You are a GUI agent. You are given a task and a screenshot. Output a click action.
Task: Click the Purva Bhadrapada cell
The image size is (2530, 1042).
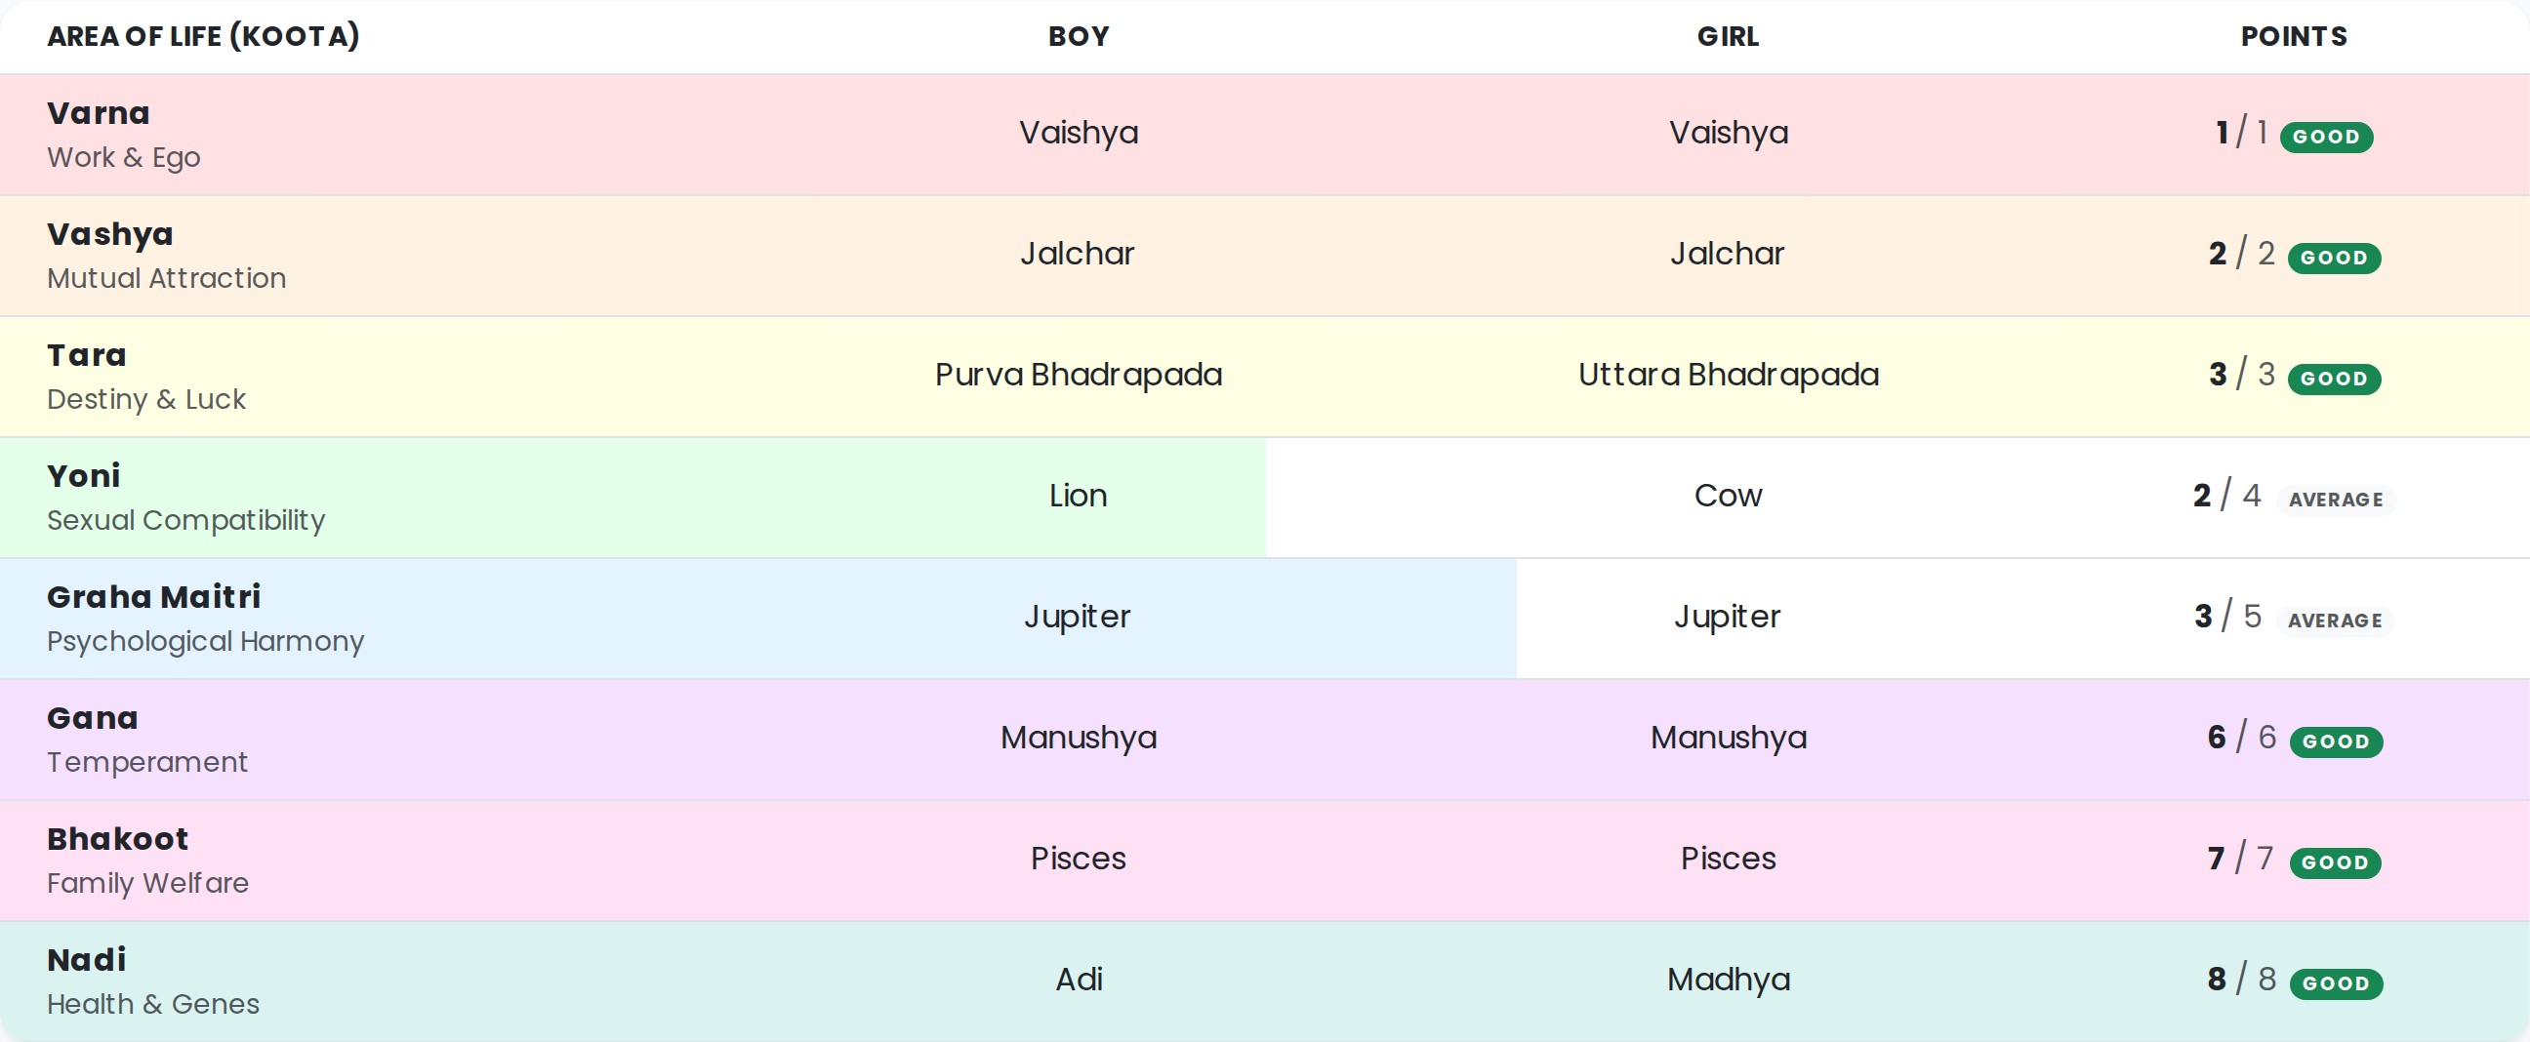tap(1079, 375)
